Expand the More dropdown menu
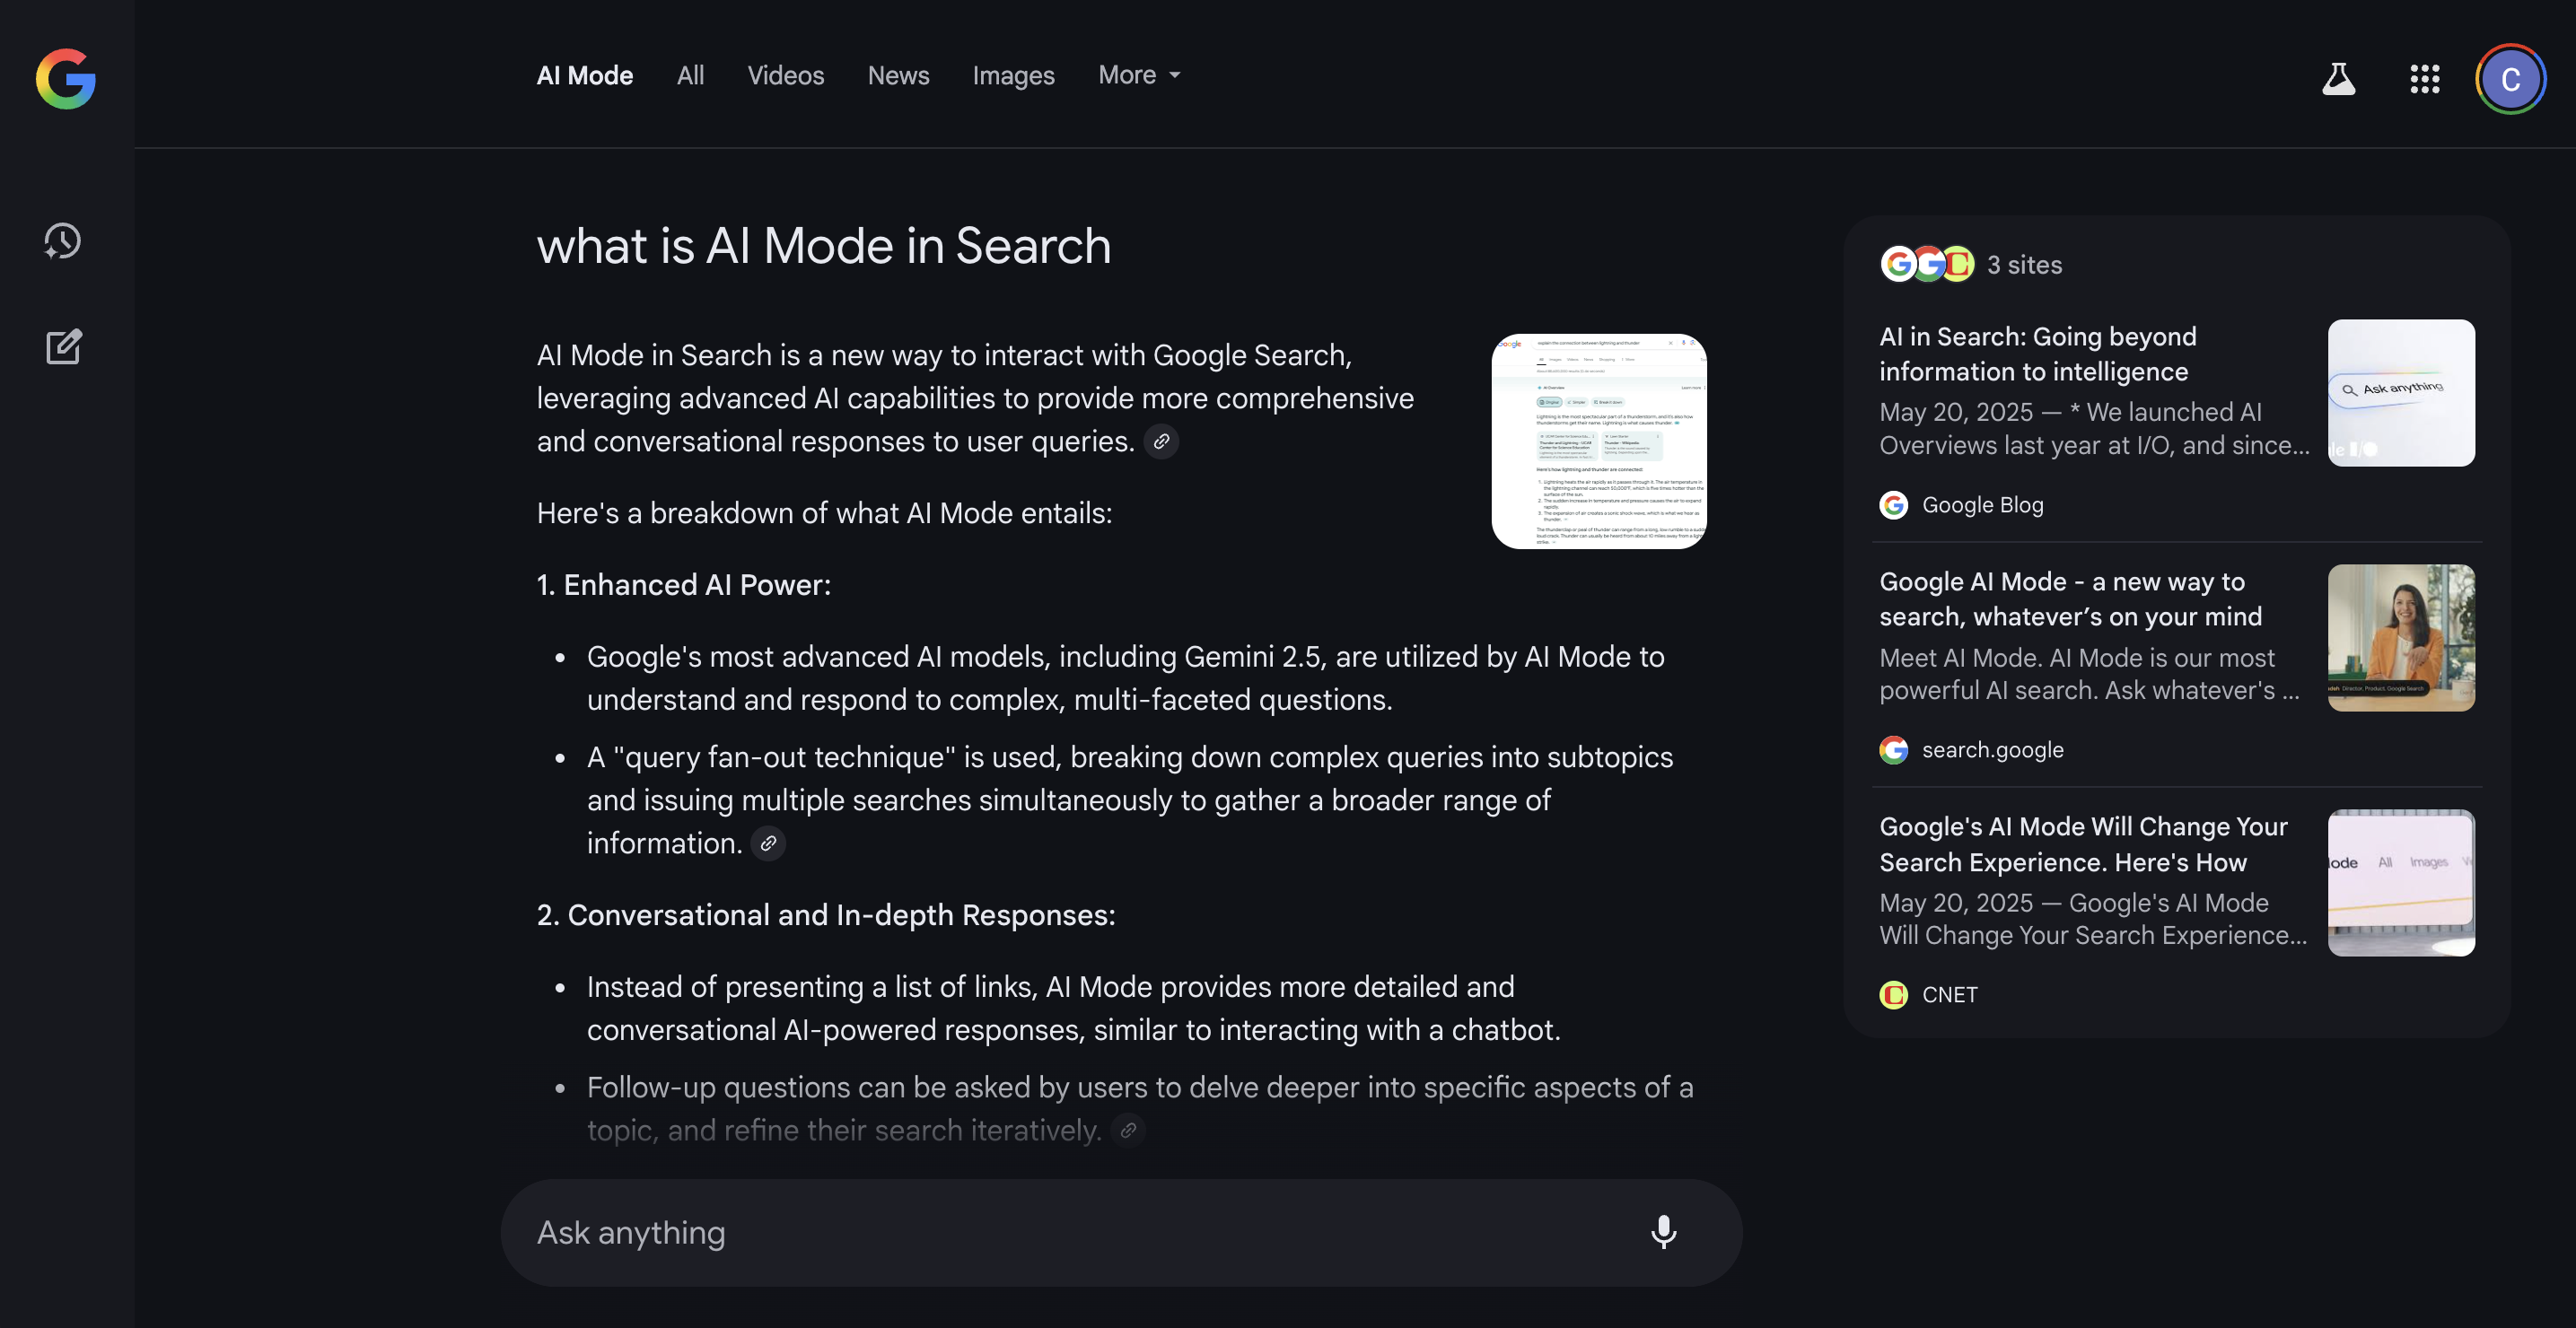The height and width of the screenshot is (1328, 2576). pos(1139,75)
